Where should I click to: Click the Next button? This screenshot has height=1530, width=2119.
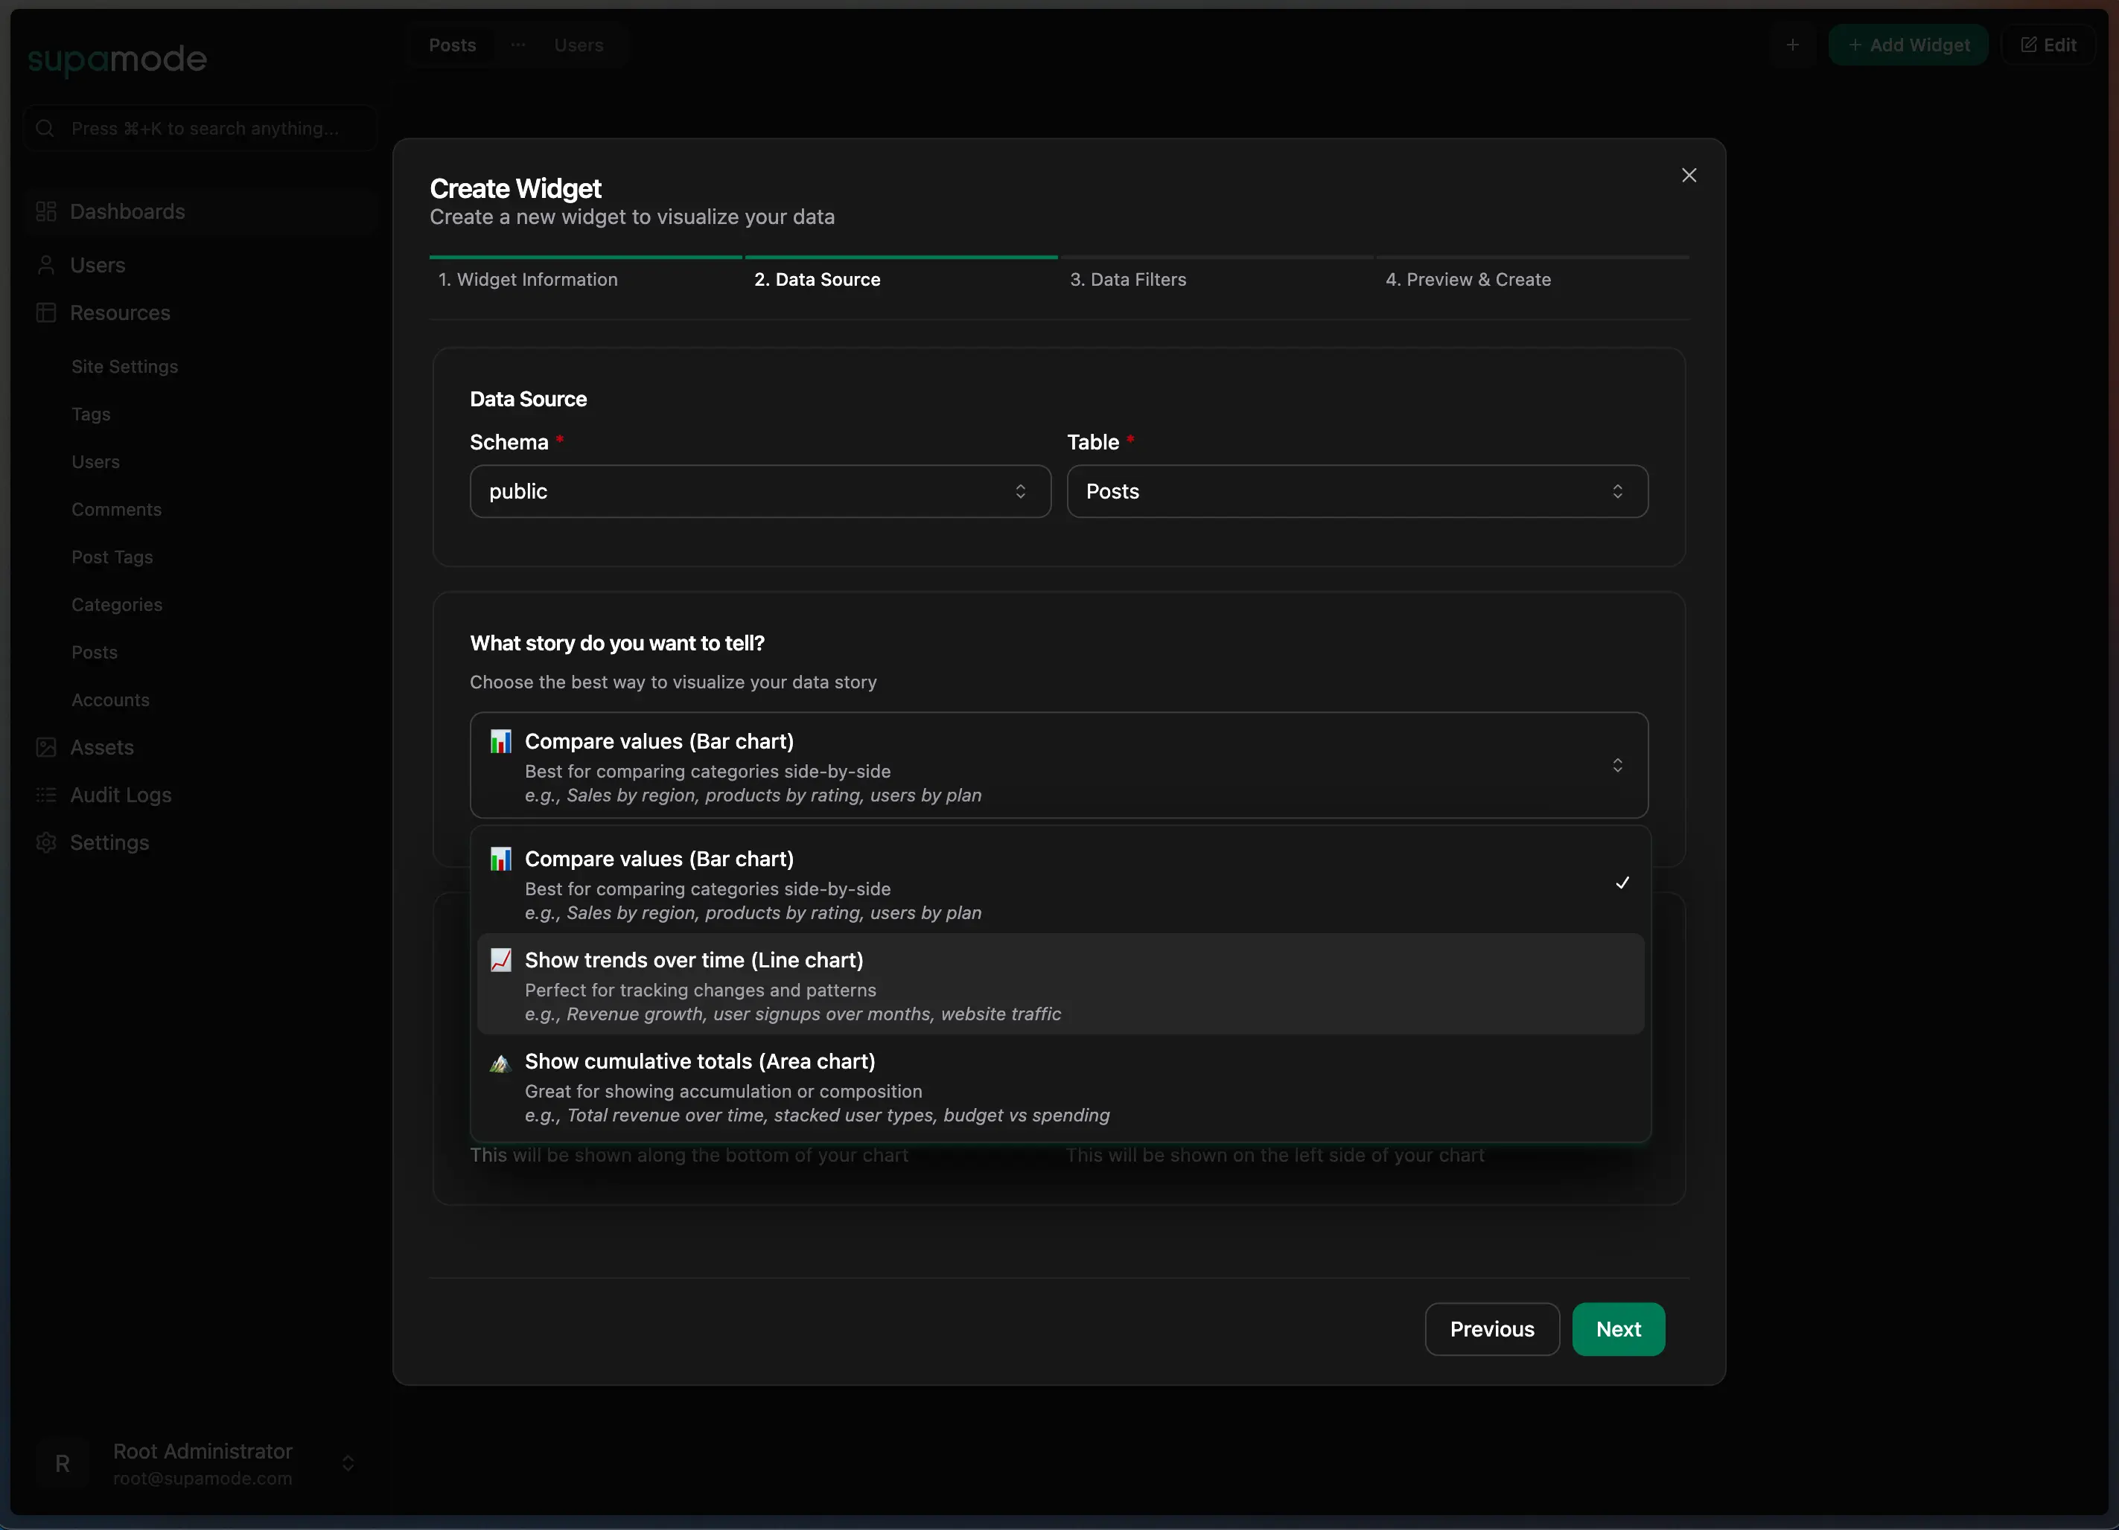1617,1329
